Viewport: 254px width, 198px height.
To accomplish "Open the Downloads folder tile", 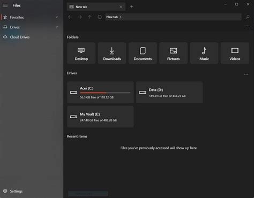I will (x=112, y=53).
